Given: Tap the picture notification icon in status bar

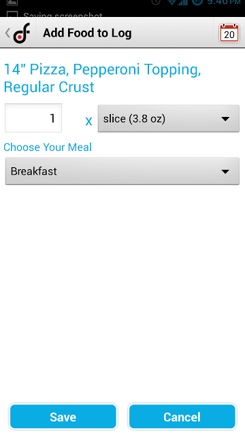Looking at the screenshot, I should [x=12, y=2].
